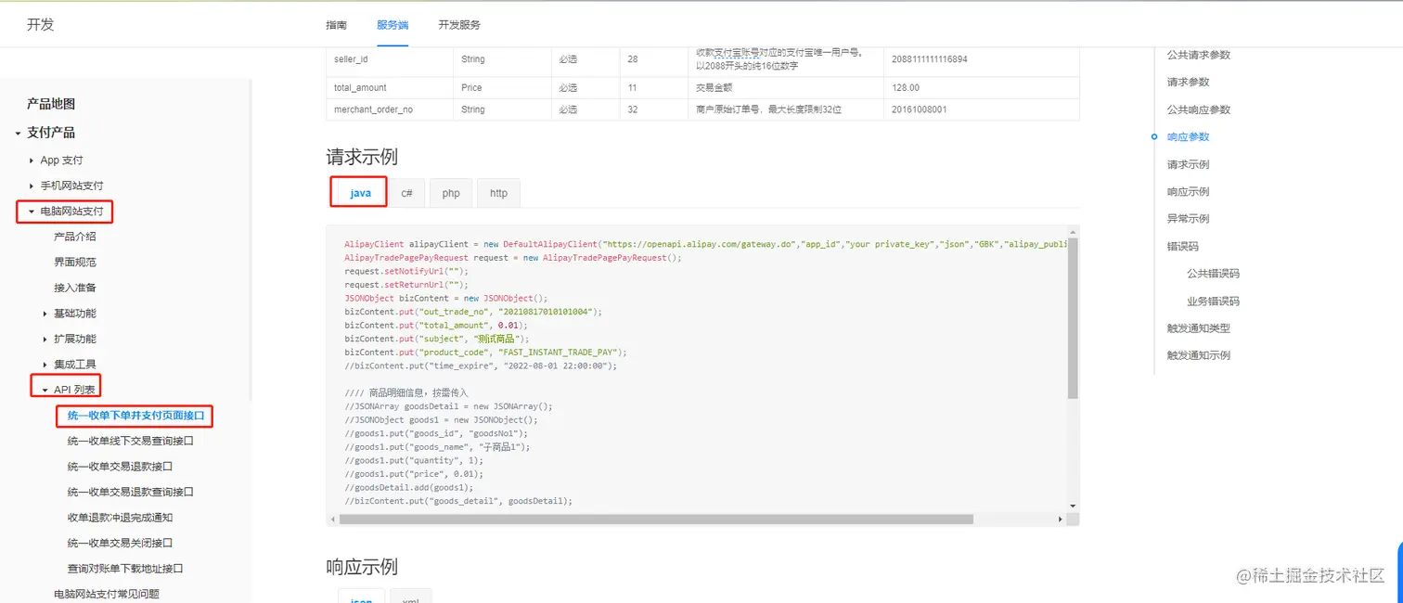Click the FAST_INSTANT_TRADE_PAY code line
Viewport: 1403px width, 603px height.
click(x=486, y=353)
